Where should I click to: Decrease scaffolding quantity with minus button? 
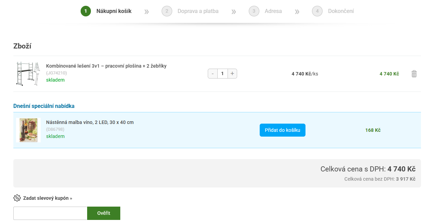[213, 74]
